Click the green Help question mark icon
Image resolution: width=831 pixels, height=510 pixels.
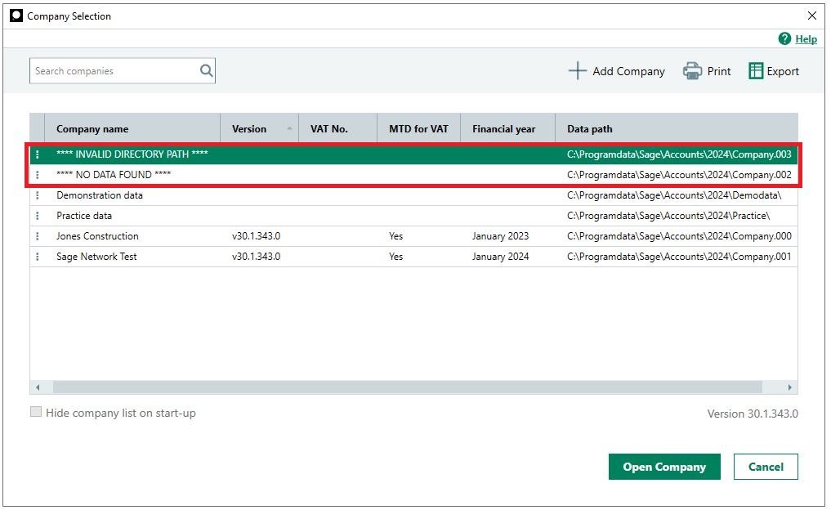(784, 38)
